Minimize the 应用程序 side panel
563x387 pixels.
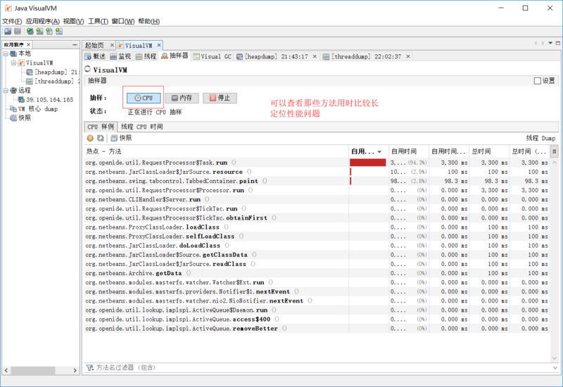tap(75, 44)
